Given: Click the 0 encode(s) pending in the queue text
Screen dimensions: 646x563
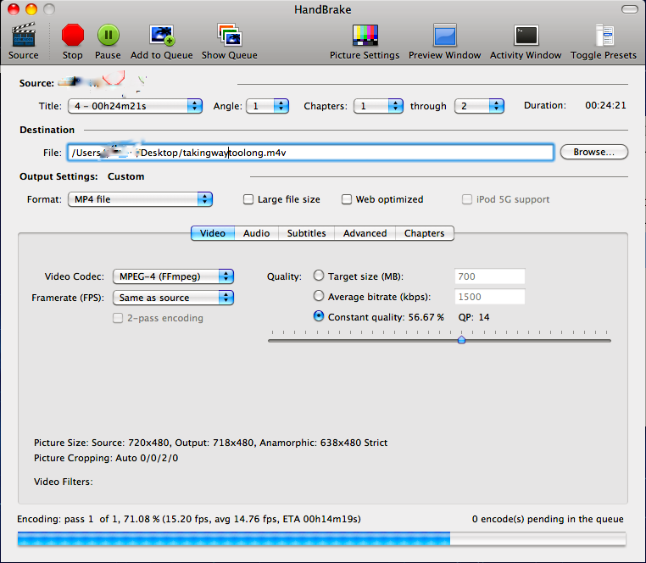Looking at the screenshot, I should 548,519.
